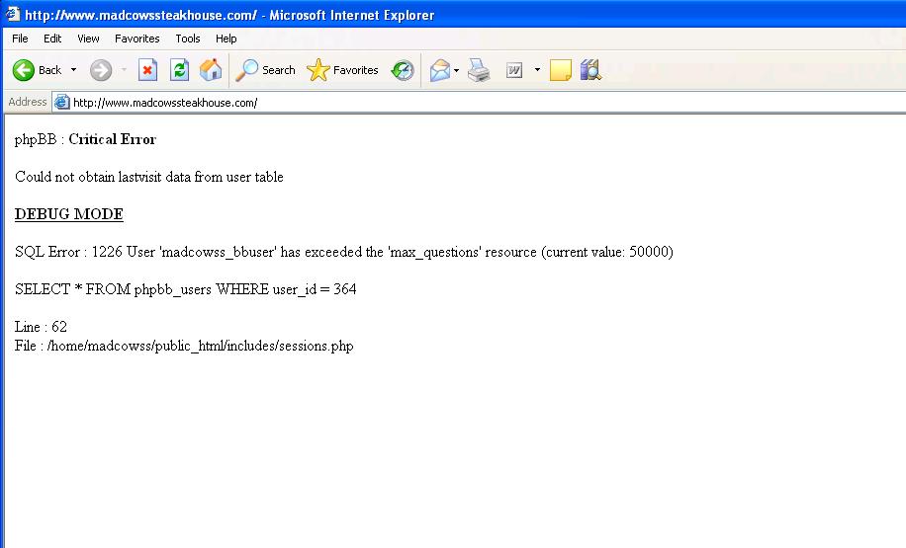Edit page with Word icon
This screenshot has height=548, width=906.
click(513, 70)
